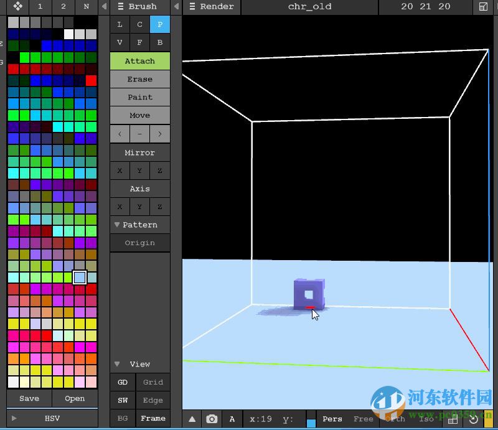Viewport: 498px width, 430px height.
Task: Toggle the Frame display
Action: pos(153,418)
